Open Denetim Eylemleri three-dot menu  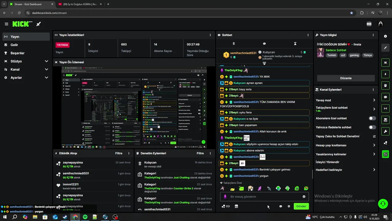210,153
